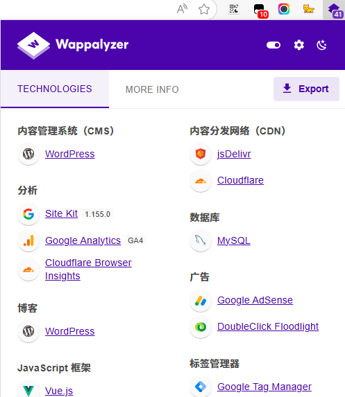Viewport: 345px width, 397px height.
Task: Open the Google Tag Manager link
Action: click(264, 387)
